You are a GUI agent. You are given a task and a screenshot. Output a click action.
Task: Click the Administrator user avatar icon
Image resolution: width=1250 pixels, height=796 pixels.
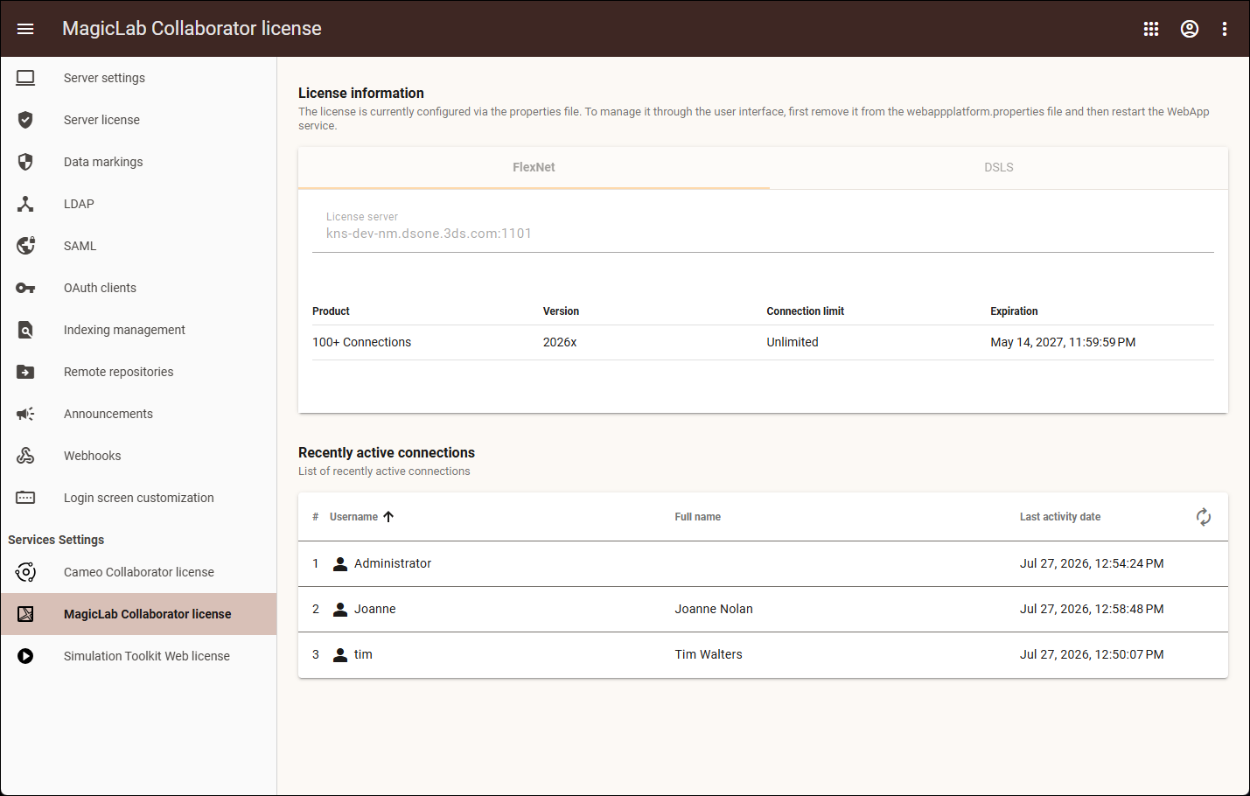coord(340,564)
